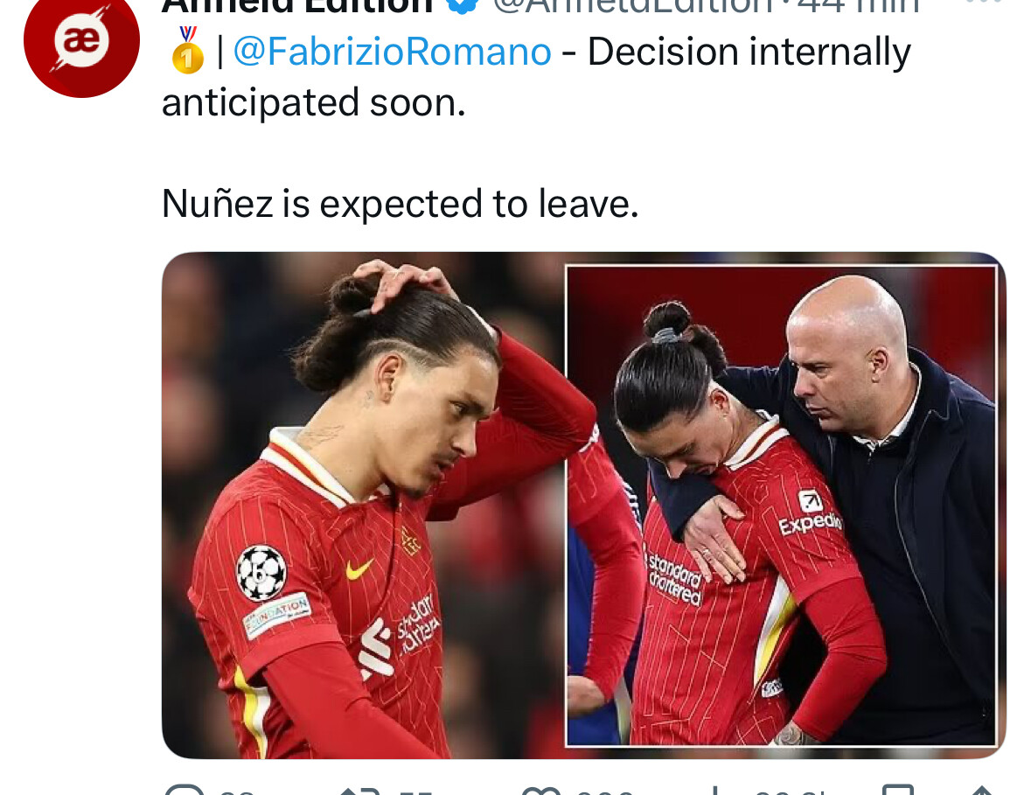
Task: Open the @FabrizioRomano mention link
Action: coord(393,52)
